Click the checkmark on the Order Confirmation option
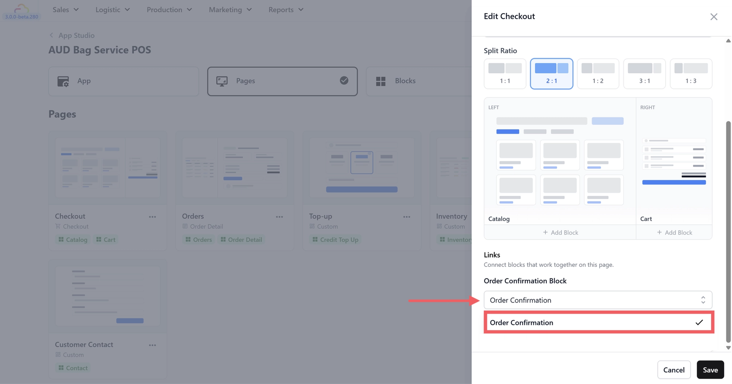 699,322
